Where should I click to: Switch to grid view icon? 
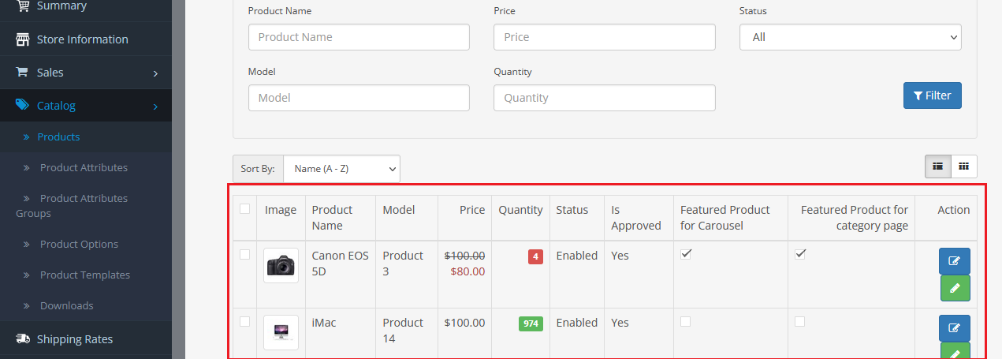[x=964, y=166]
